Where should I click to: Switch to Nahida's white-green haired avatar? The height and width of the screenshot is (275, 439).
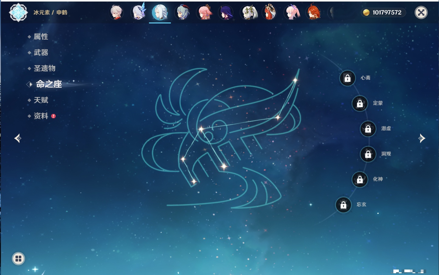click(249, 13)
